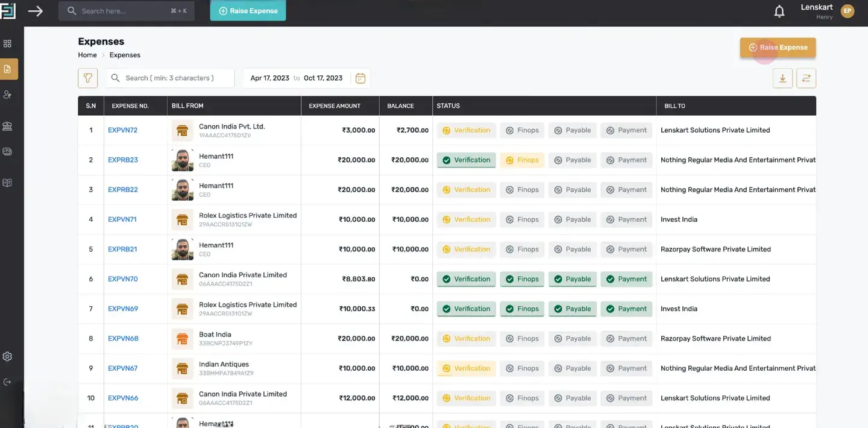Open expense EXPRB22
The image size is (868, 428).
[123, 189]
